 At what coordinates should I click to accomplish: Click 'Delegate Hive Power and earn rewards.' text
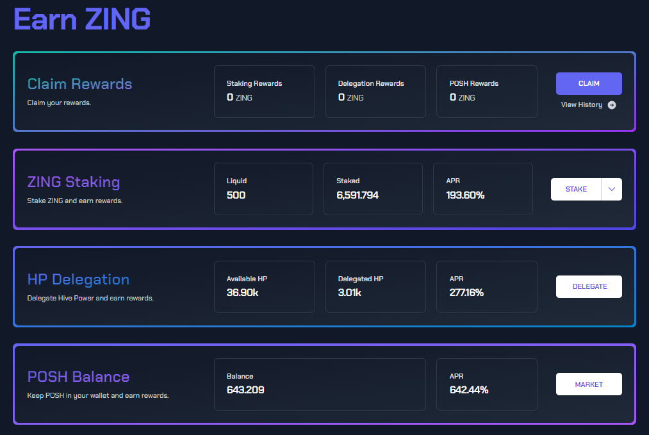(90, 298)
